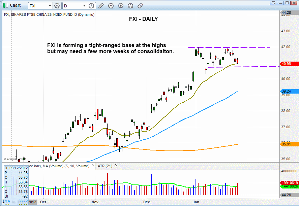Open the symbol settings gear icon
This screenshot has width=299, height=206.
[57, 6]
